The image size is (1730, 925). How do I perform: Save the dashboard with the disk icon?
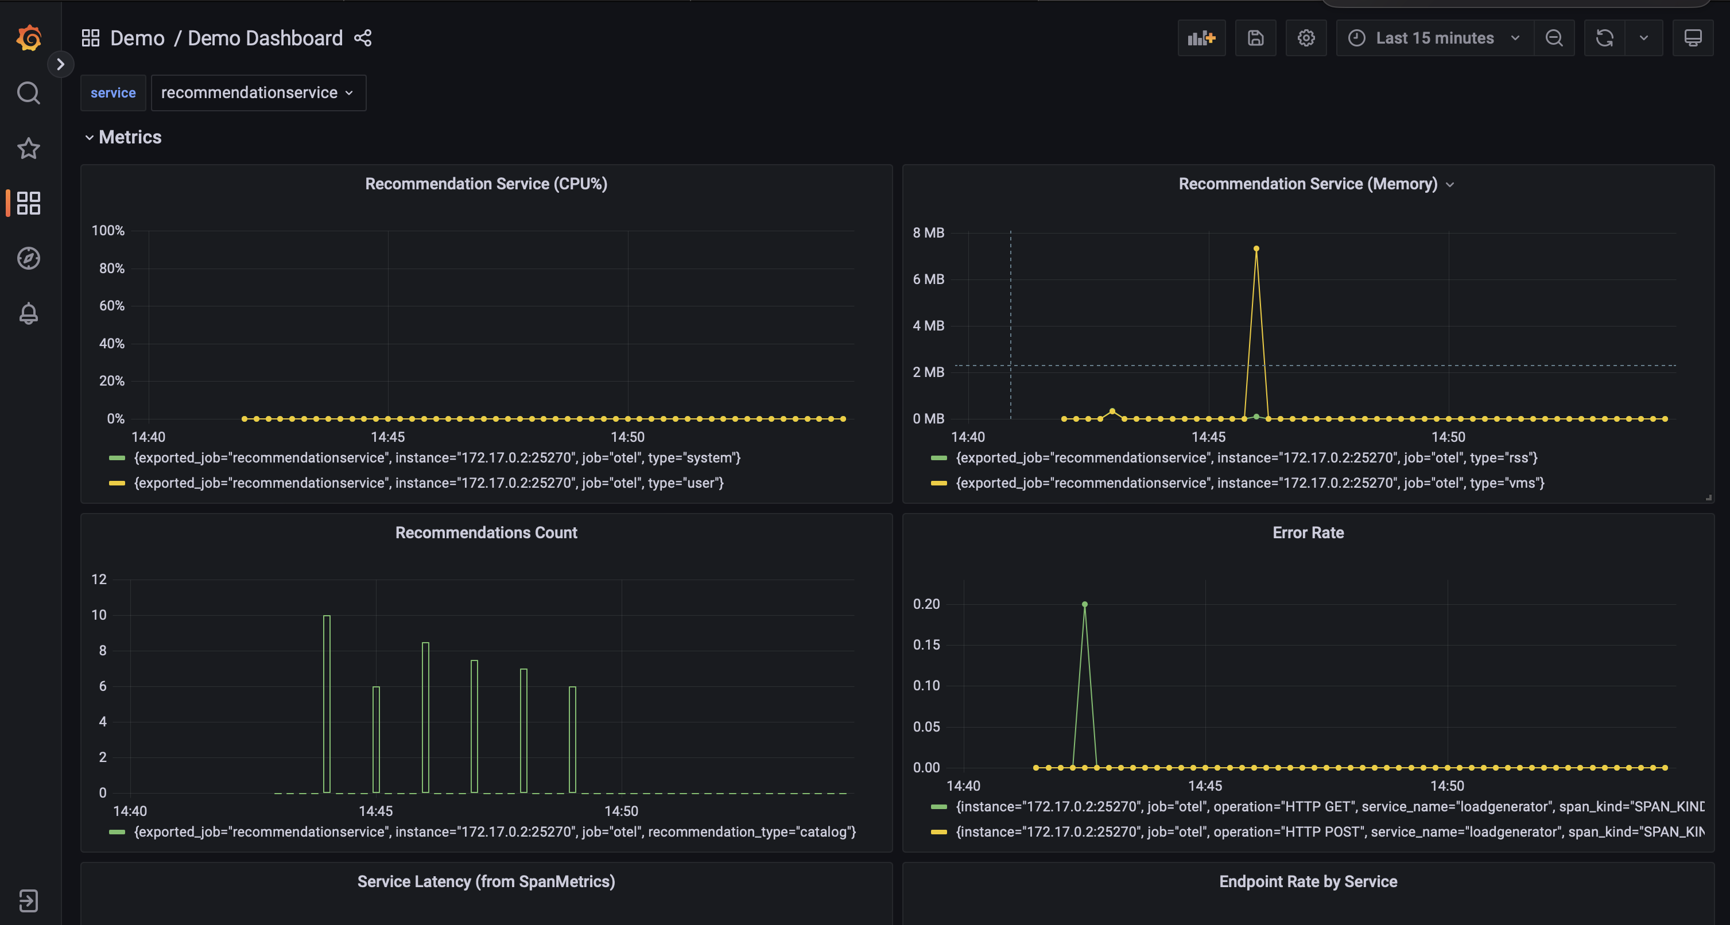click(x=1256, y=38)
